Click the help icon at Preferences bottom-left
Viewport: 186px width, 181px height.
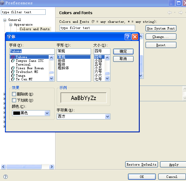(6, 177)
